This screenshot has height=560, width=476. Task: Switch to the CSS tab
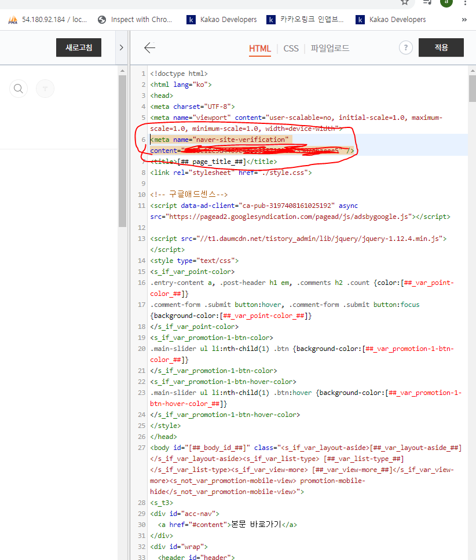(291, 49)
